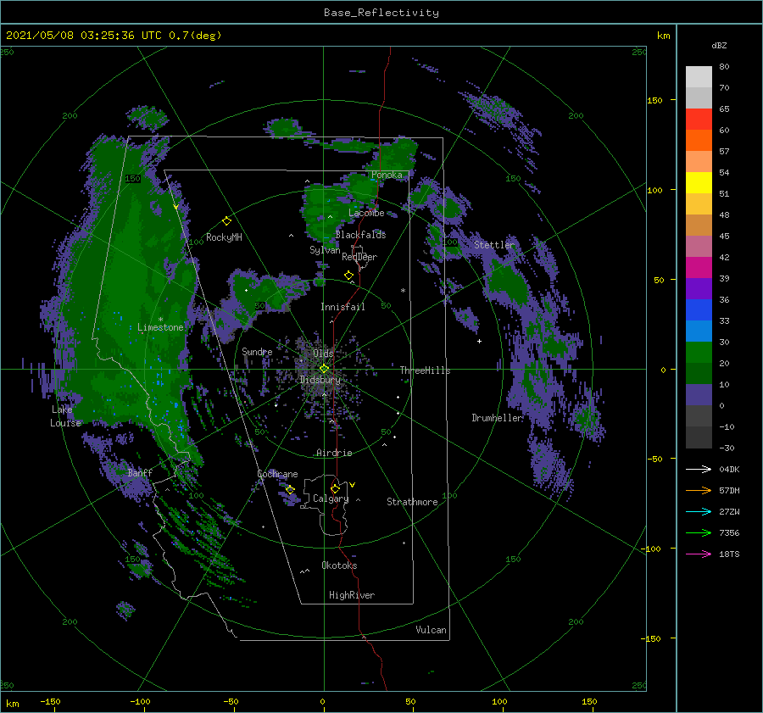Click the Base_Reflectivity title
The image size is (763, 713).
(x=381, y=13)
